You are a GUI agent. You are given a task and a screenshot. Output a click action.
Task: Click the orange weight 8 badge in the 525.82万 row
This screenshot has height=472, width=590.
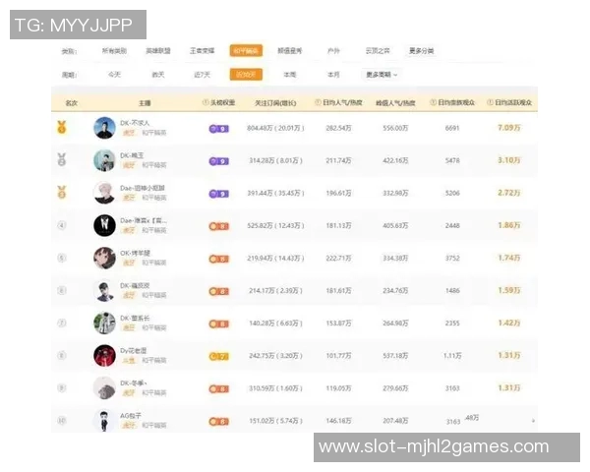point(219,226)
